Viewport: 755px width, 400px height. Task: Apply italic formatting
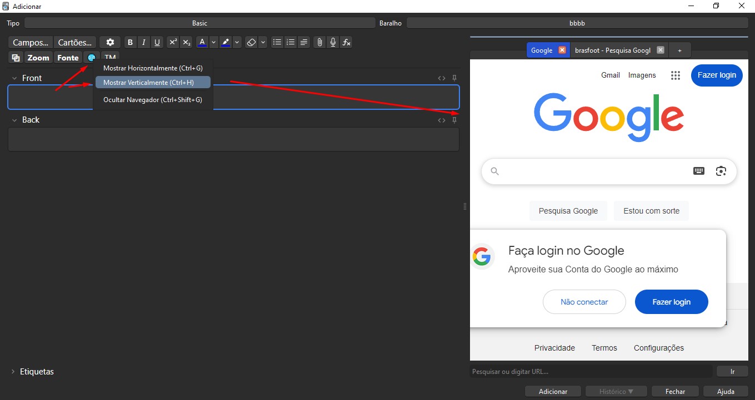144,43
